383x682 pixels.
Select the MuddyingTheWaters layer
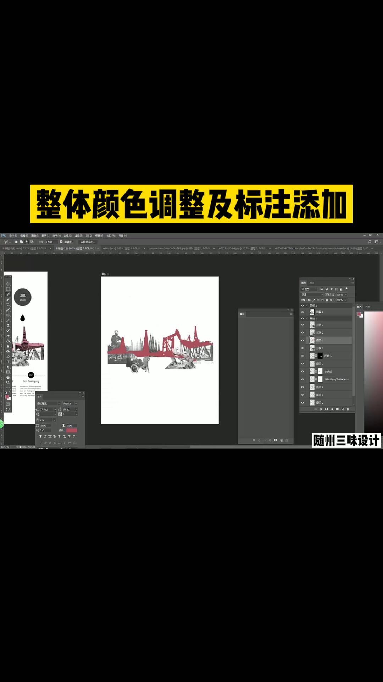click(x=336, y=379)
